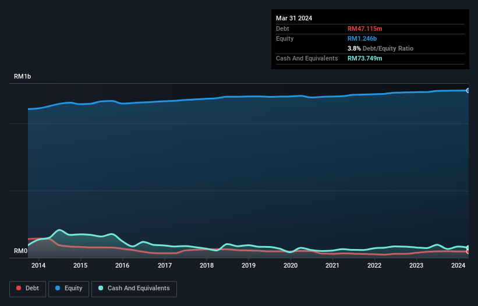Toggle Cash And Equivalents legend button

(134, 288)
